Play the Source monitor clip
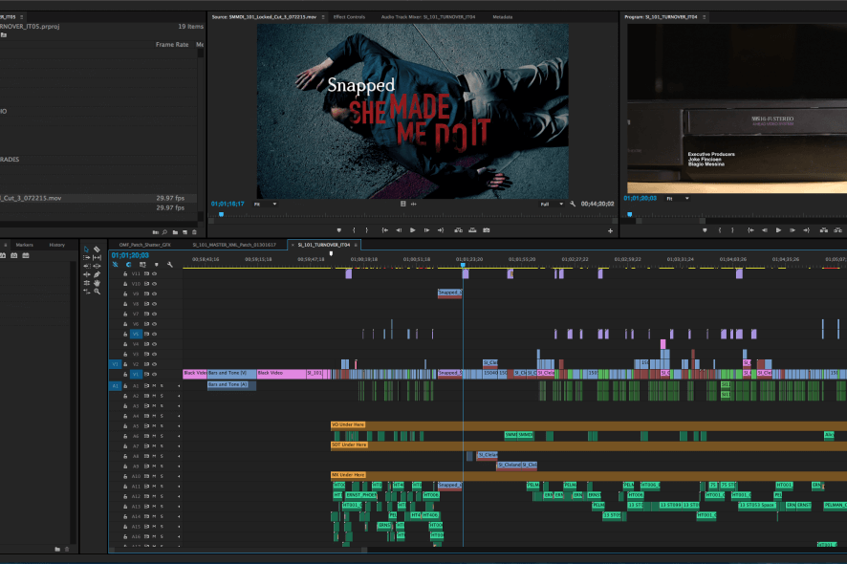 pyautogui.click(x=413, y=230)
